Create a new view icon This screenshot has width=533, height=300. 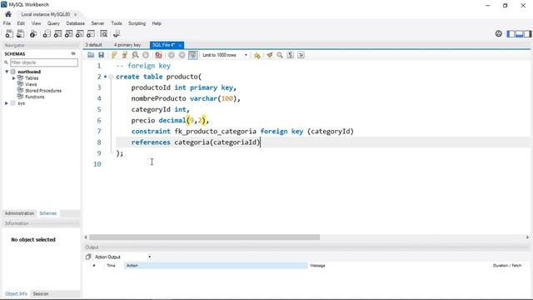tap(68, 33)
